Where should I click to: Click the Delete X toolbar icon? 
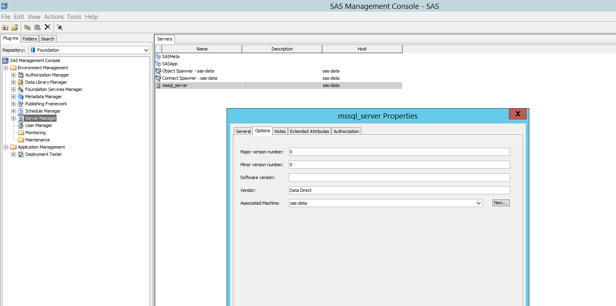point(47,27)
